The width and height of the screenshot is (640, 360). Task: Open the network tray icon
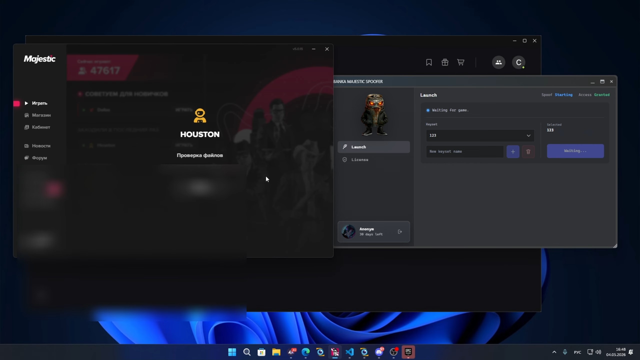click(590, 352)
